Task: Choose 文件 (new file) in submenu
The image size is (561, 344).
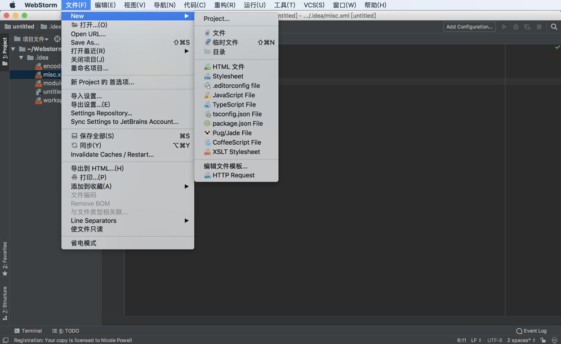Action: tap(236, 33)
